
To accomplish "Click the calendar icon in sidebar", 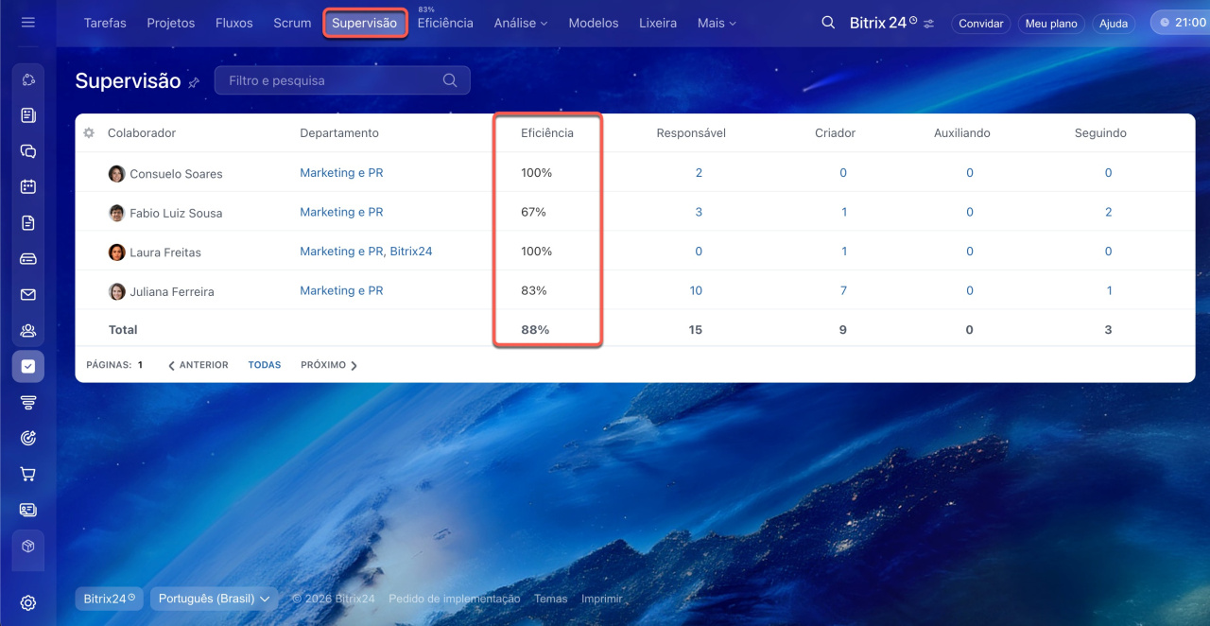I will (28, 186).
